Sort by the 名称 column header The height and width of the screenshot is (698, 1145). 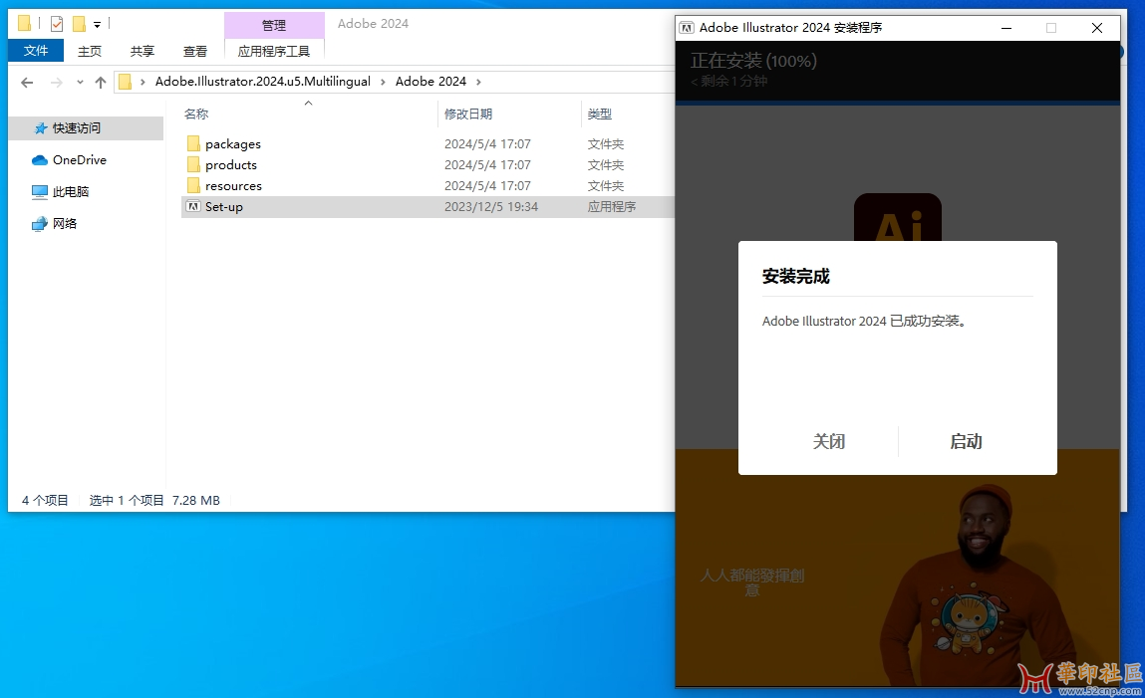click(195, 114)
